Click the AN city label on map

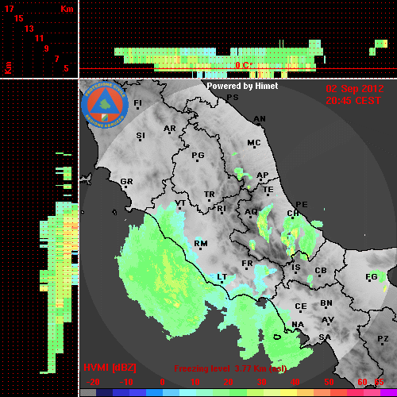coord(260,119)
